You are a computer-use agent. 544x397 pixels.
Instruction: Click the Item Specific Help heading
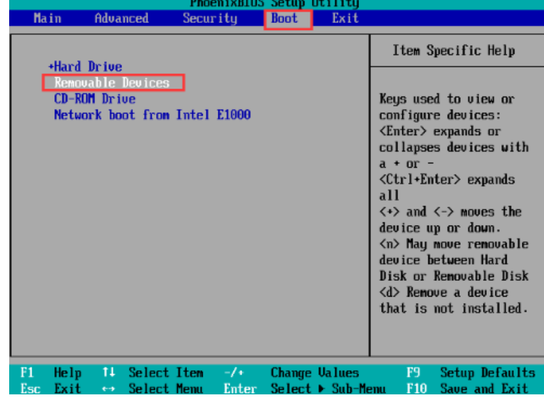click(453, 51)
